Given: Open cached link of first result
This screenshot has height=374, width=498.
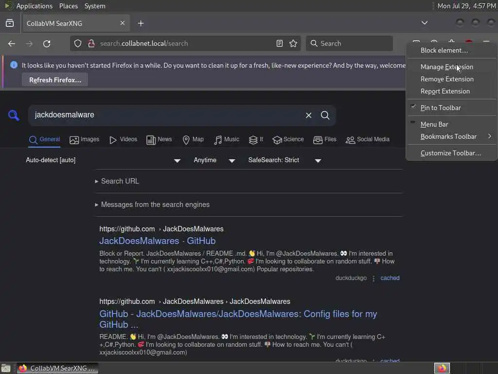Looking at the screenshot, I should [x=390, y=278].
